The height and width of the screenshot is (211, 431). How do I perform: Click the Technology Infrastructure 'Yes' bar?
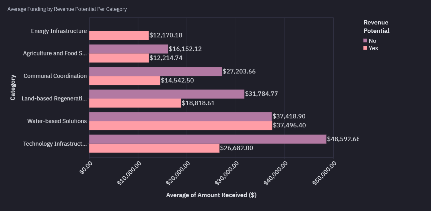point(154,148)
